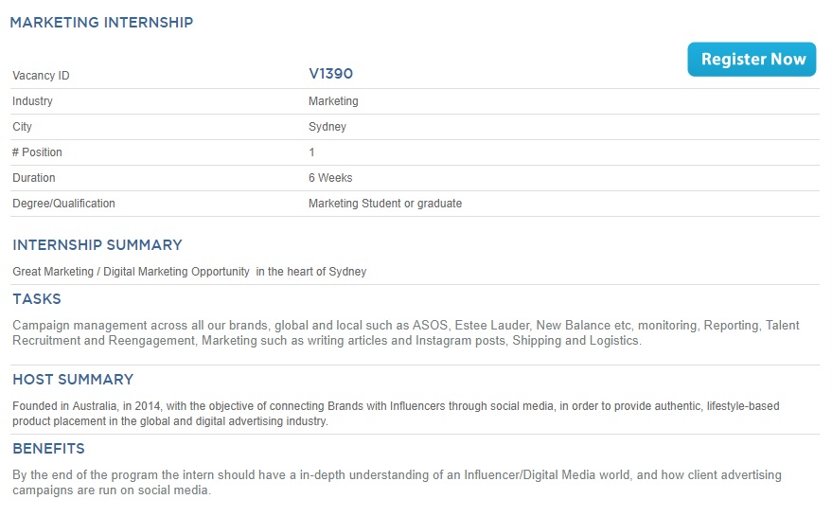Select the V1390 vacancy ID value
The width and height of the screenshot is (832, 517).
330,74
